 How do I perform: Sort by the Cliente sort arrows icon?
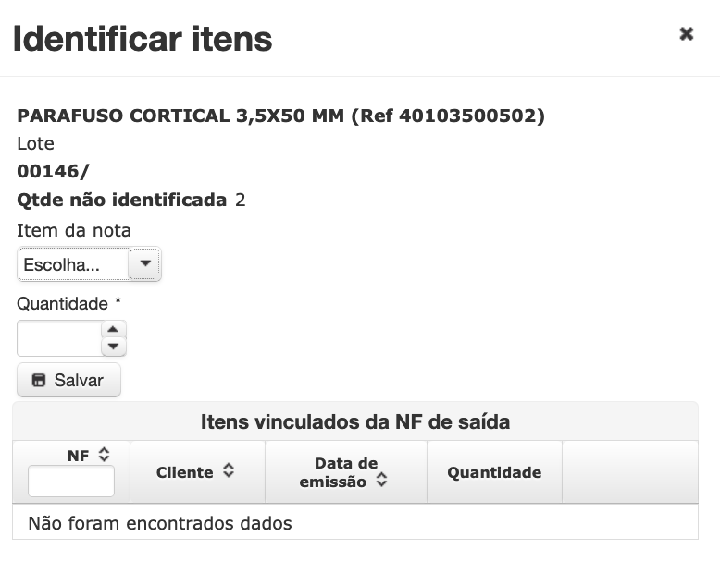coord(229,470)
